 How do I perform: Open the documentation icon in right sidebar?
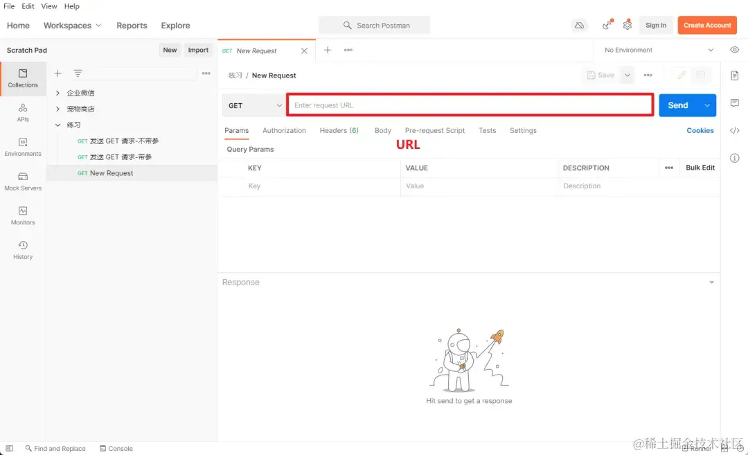coord(735,75)
